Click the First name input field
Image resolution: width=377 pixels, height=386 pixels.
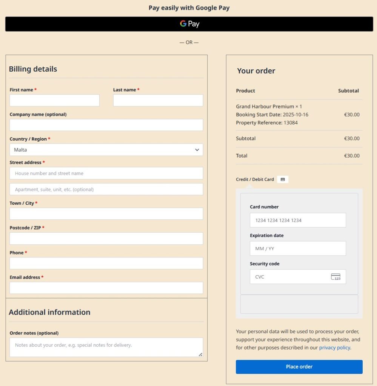(x=54, y=100)
